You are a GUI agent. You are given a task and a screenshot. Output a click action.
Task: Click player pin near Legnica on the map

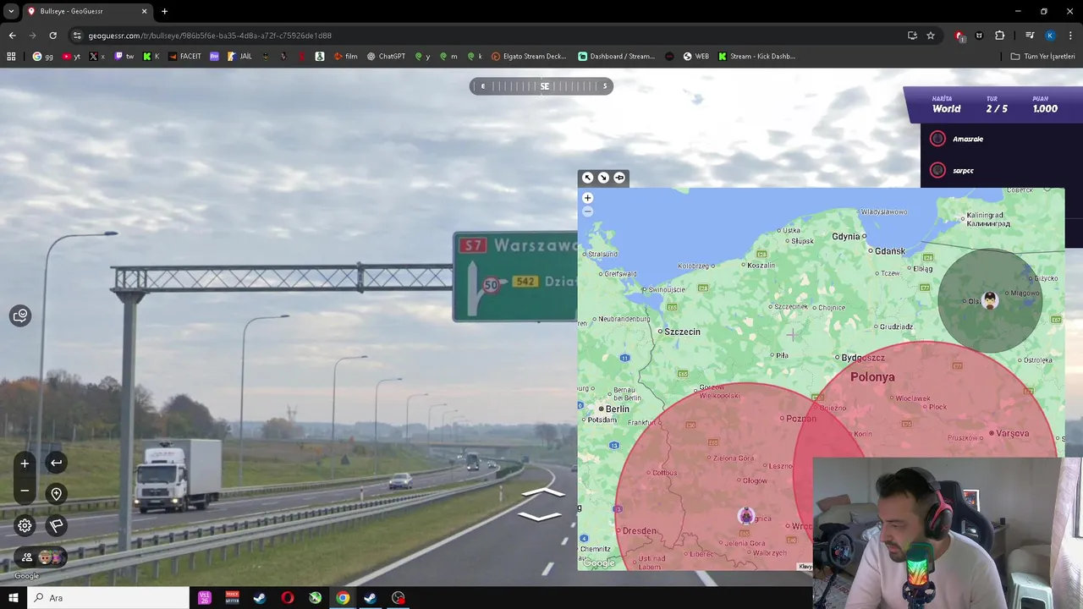[x=745, y=516]
